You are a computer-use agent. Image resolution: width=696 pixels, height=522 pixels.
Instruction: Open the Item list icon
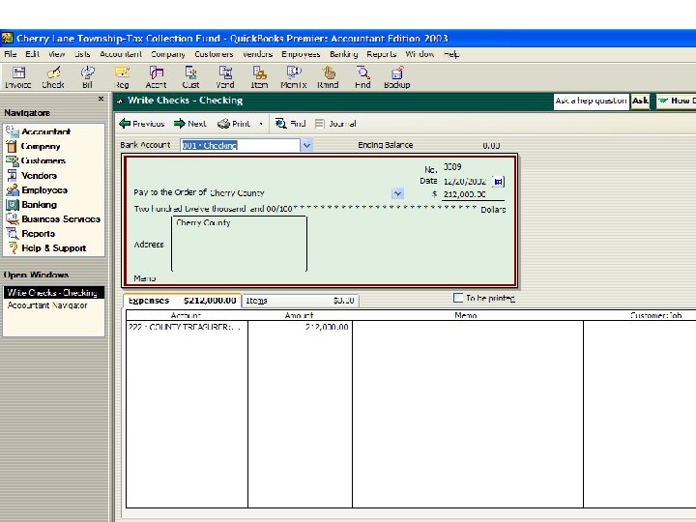(259, 77)
